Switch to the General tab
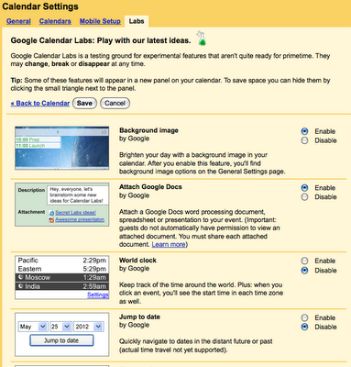The width and height of the screenshot is (351, 367). (x=18, y=21)
